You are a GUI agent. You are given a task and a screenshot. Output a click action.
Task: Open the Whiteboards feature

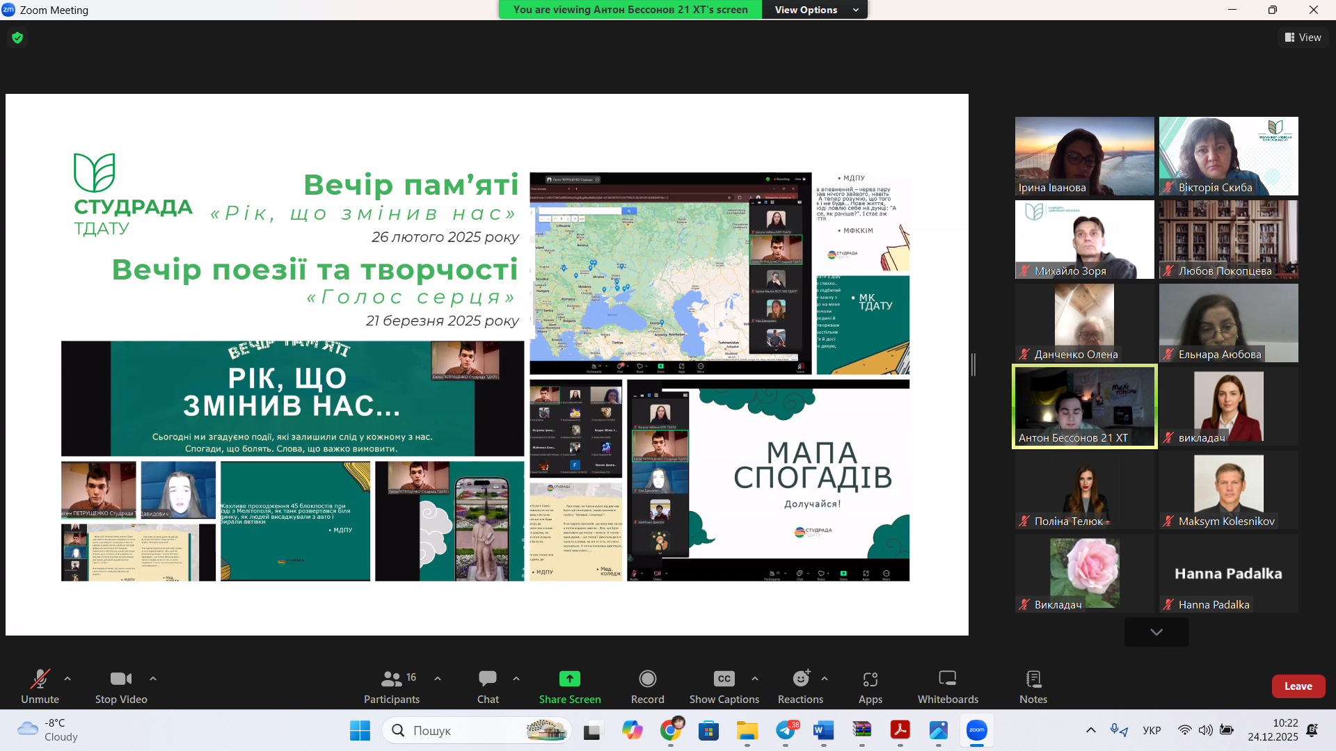[x=947, y=686]
